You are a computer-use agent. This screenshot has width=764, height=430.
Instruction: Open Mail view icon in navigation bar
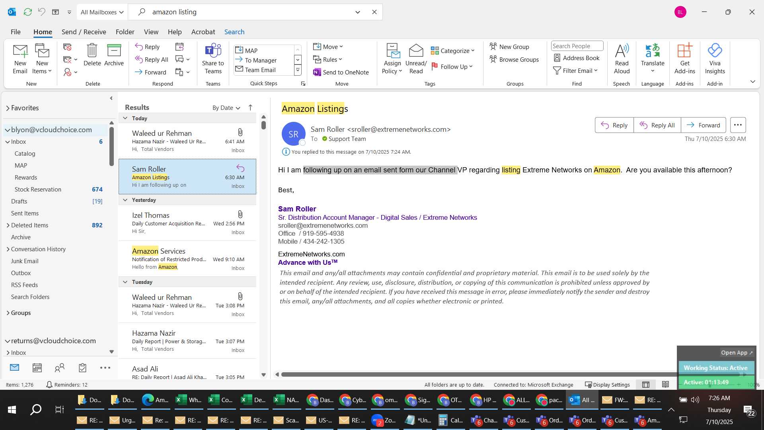[14, 367]
